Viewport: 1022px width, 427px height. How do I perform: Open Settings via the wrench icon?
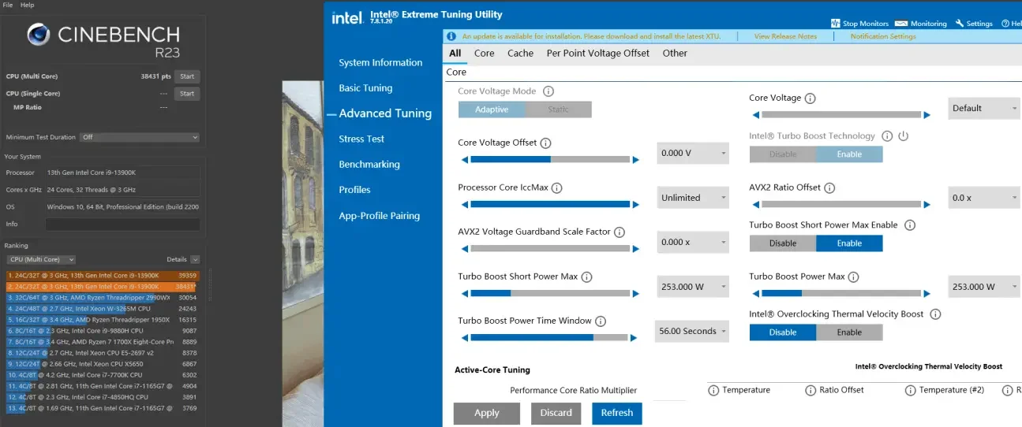click(x=960, y=24)
